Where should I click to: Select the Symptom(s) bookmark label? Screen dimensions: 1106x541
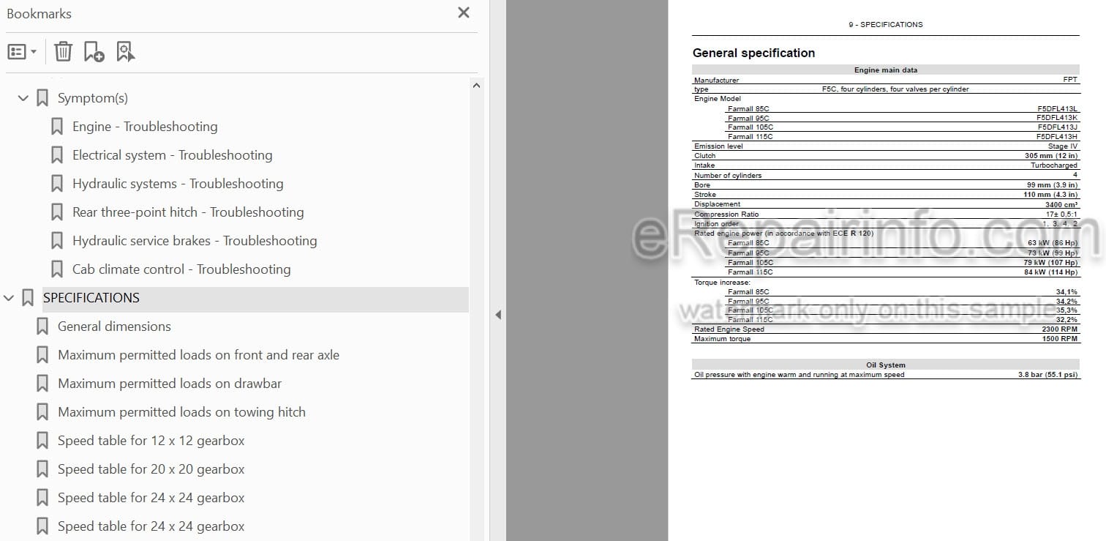coord(93,98)
